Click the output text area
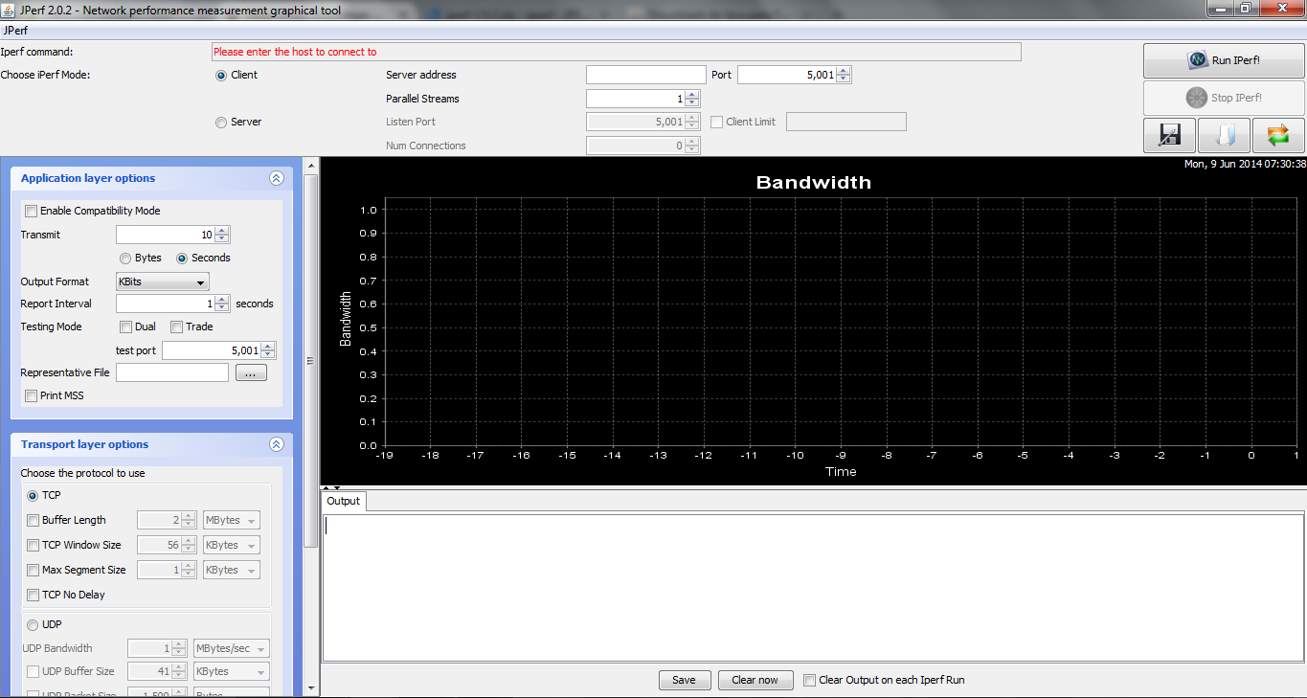This screenshot has width=1307, height=698. click(813, 587)
